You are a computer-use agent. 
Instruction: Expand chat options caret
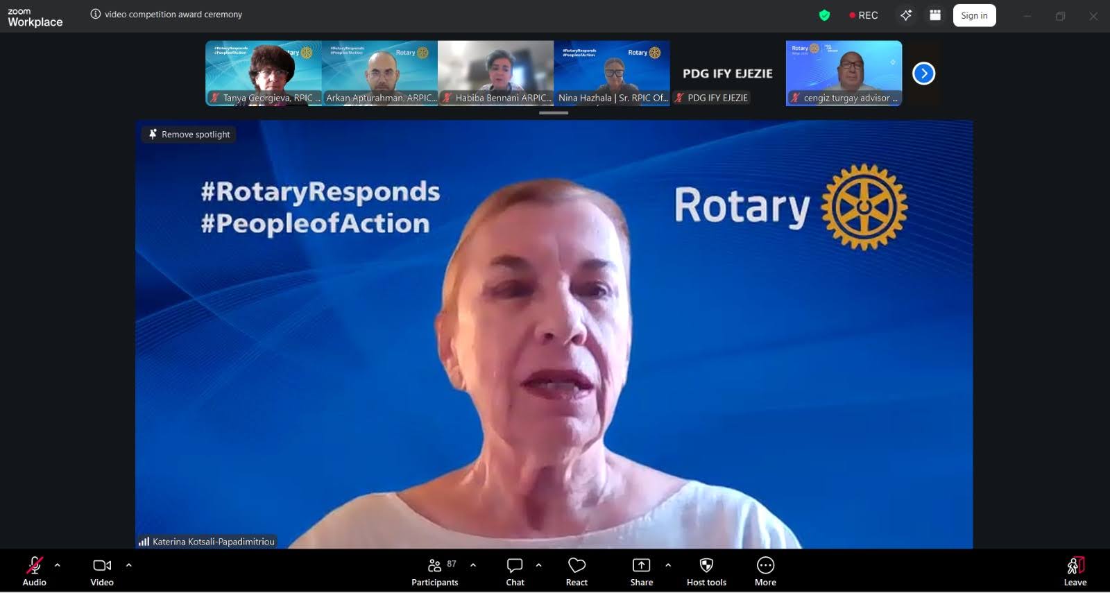538,565
